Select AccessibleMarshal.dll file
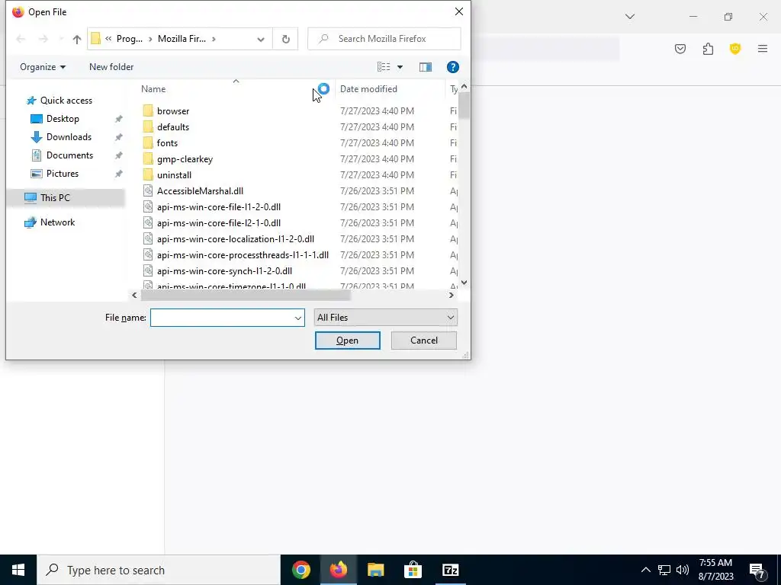The image size is (781, 585). pos(200,191)
